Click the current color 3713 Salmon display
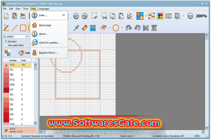The height and width of the screenshot is (140, 211). coord(20,130)
